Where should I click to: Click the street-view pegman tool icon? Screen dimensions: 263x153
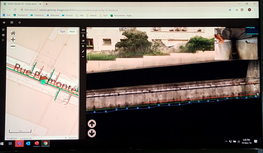[x=83, y=35]
